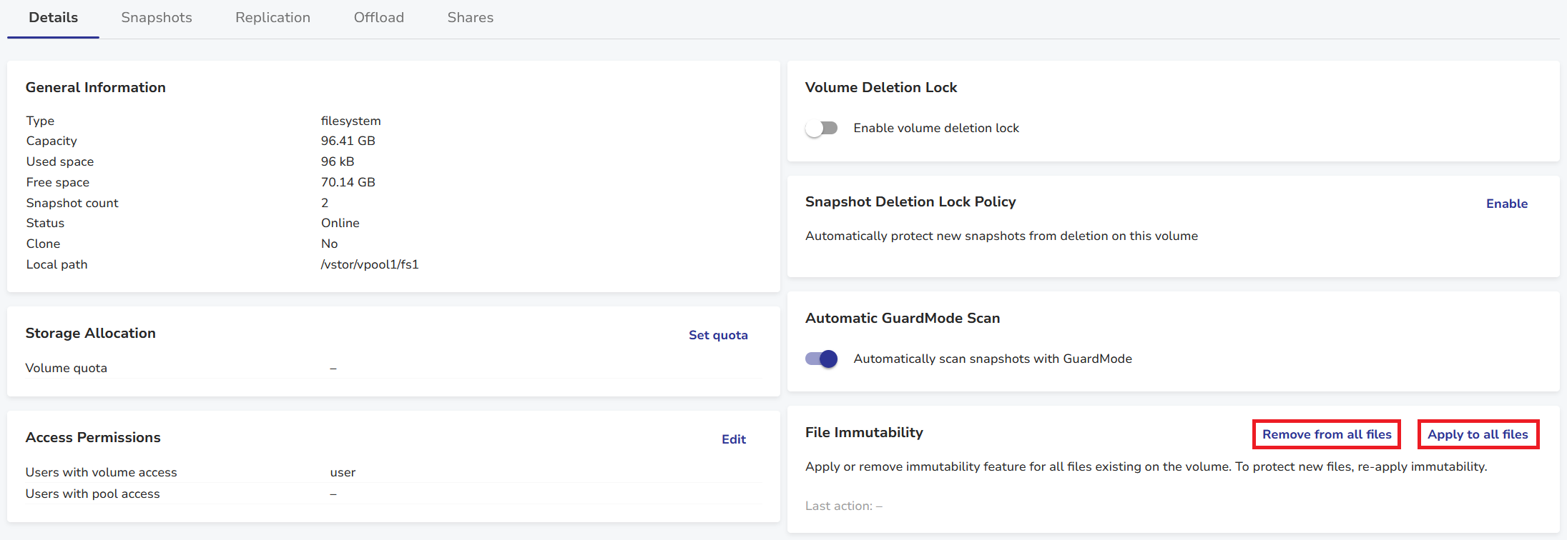The height and width of the screenshot is (540, 1567).
Task: Click the Last action text
Action: pos(843,506)
